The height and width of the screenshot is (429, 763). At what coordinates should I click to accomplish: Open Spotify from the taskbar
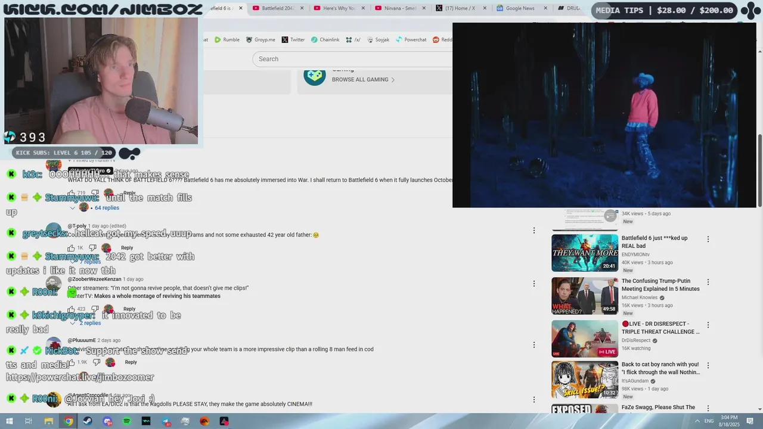[126, 421]
